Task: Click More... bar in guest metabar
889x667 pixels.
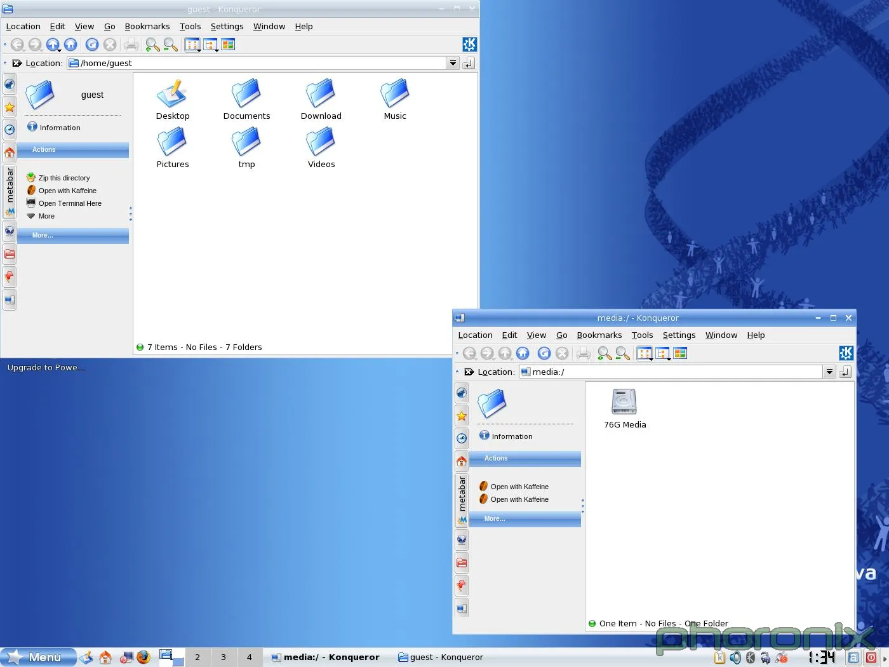Action: 72,236
